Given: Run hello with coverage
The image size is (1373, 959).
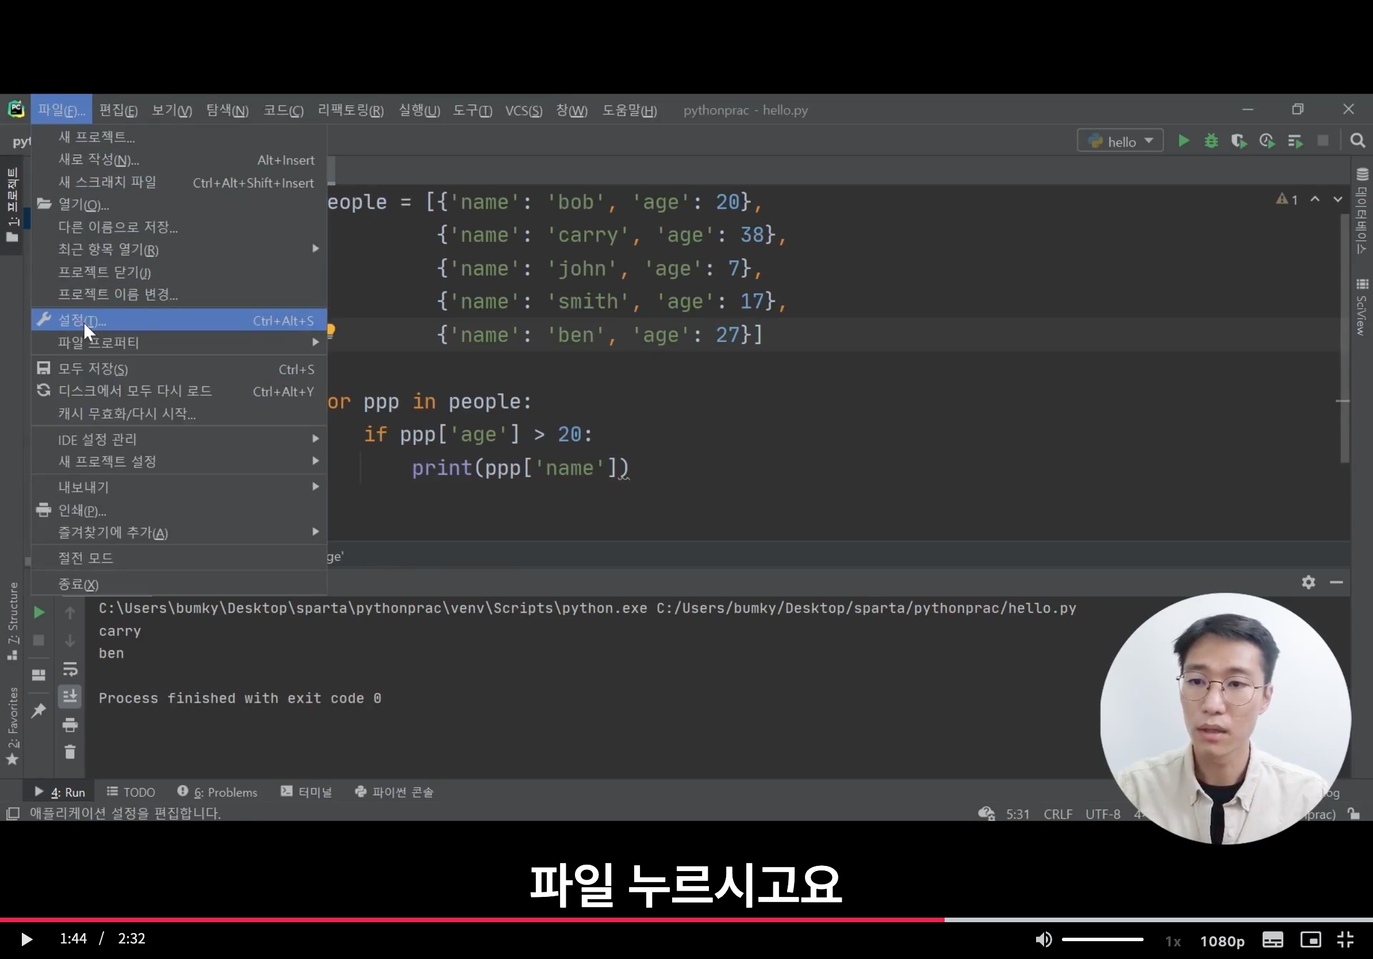Looking at the screenshot, I should (1238, 141).
